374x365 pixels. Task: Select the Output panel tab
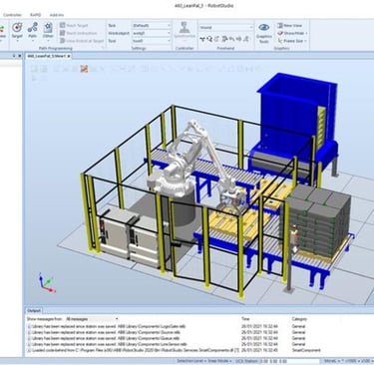pos(34,310)
